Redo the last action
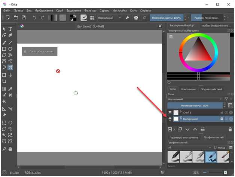Screen dimensions: 235x177 click(42, 18)
